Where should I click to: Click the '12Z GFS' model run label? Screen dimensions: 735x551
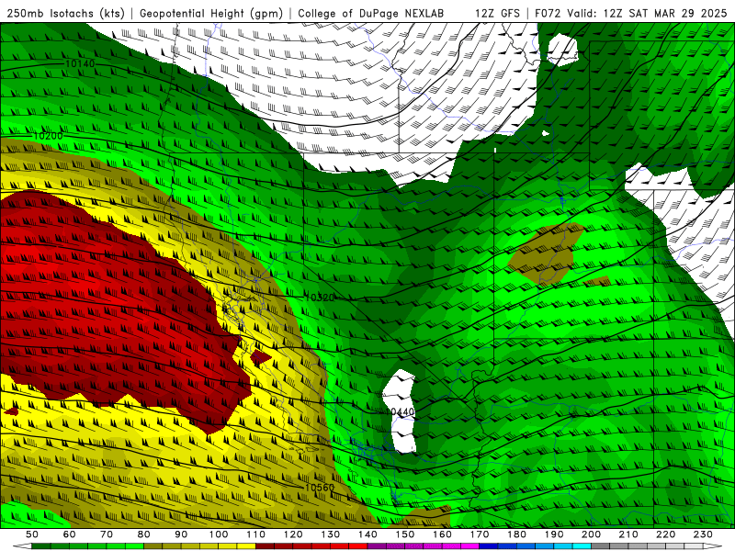497,13
